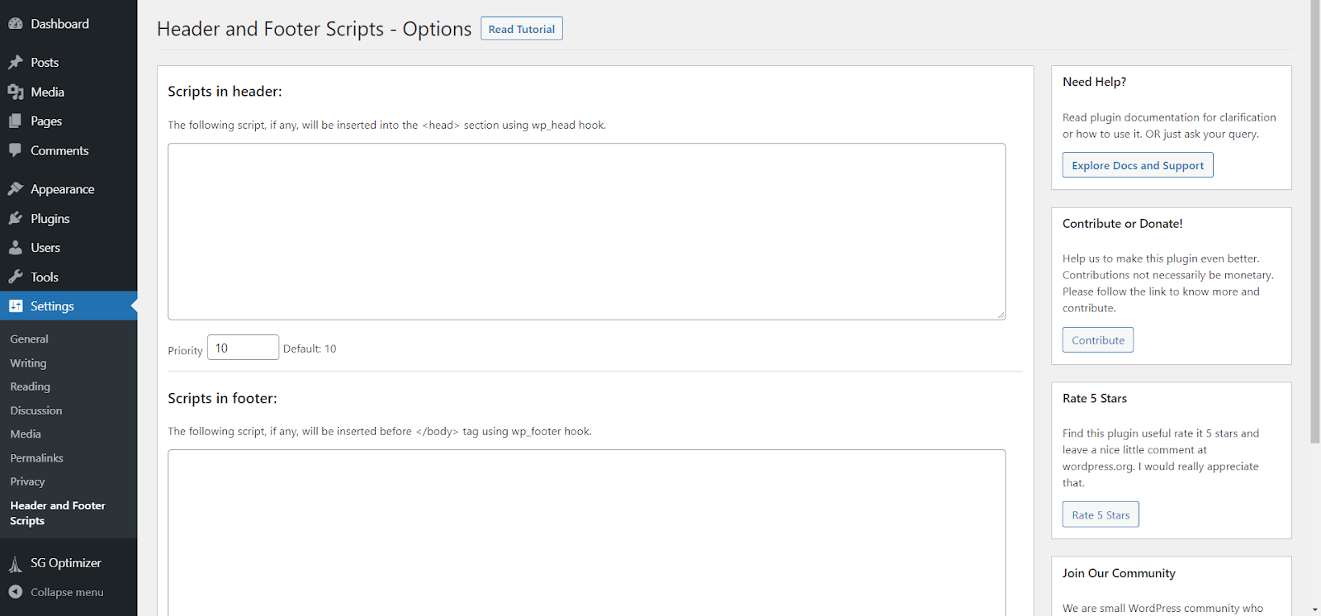Focus the Scripts in header textarea

(x=586, y=232)
